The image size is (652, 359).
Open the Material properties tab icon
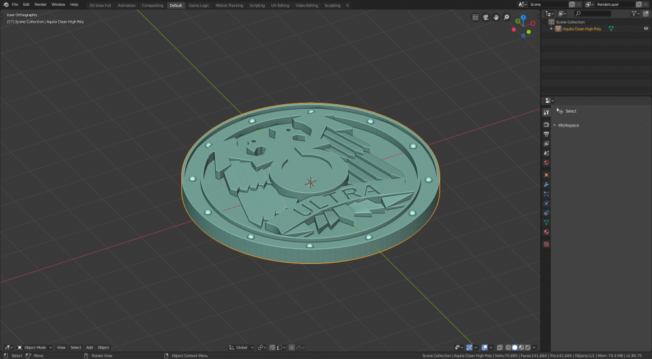pyautogui.click(x=546, y=232)
